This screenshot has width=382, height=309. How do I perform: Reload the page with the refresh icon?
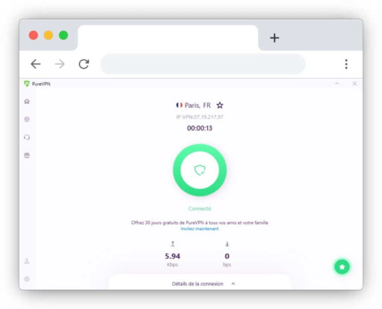[84, 64]
